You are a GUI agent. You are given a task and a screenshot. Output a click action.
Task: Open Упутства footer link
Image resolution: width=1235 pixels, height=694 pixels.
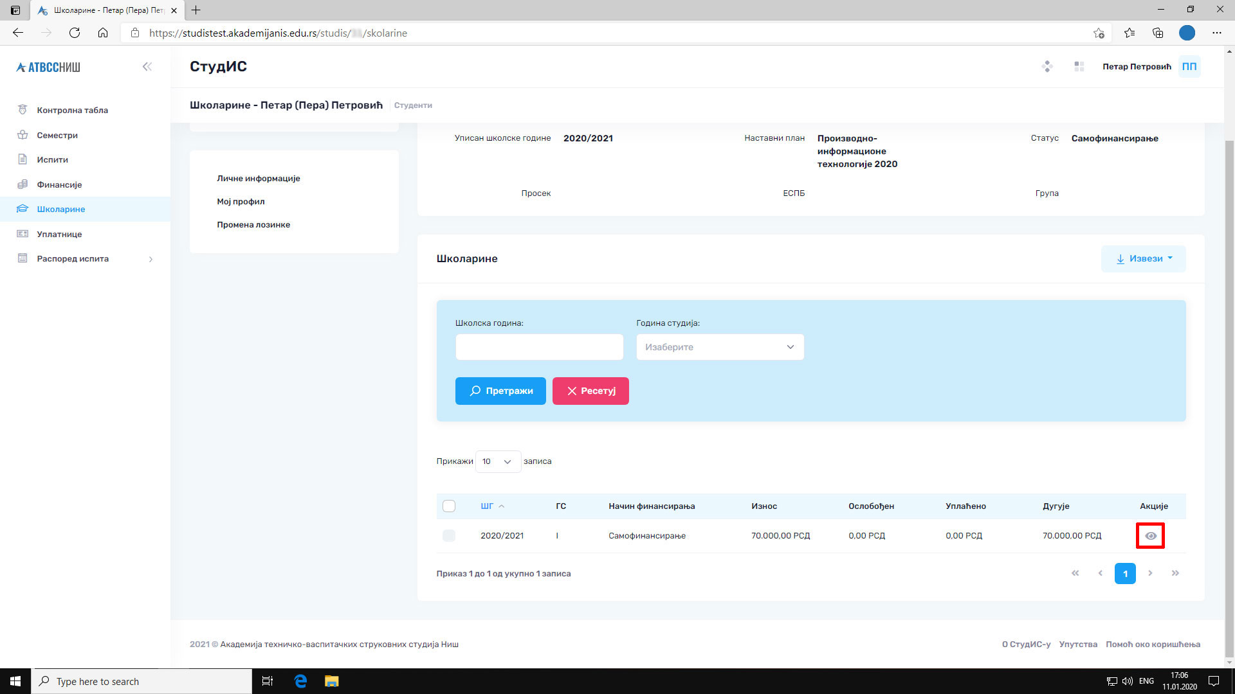point(1078,645)
